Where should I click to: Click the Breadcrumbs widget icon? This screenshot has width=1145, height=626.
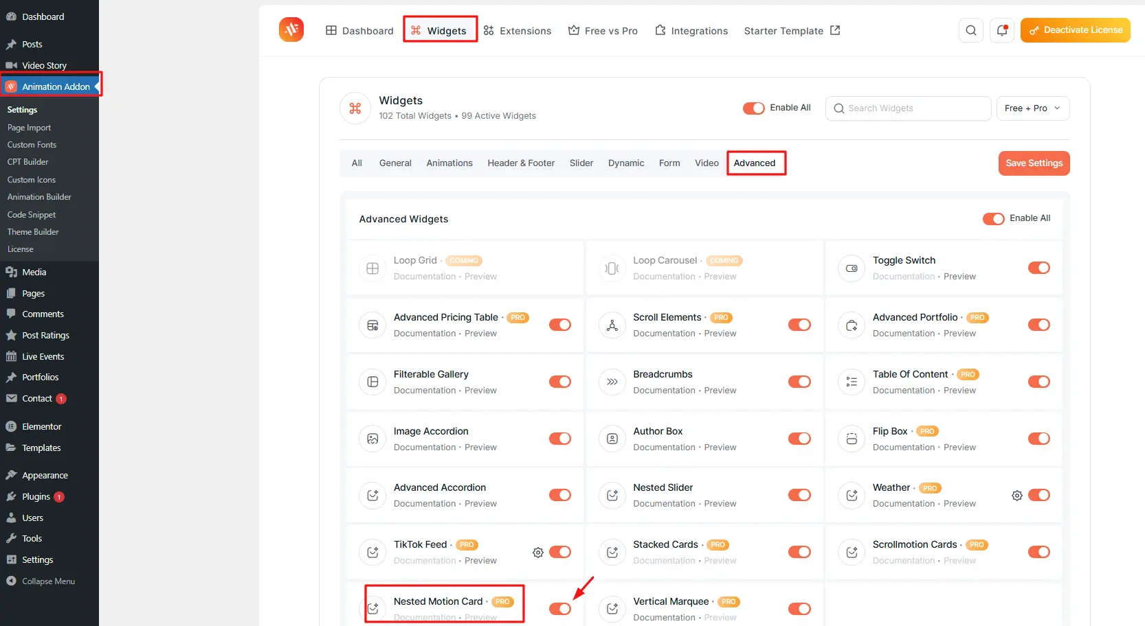pos(612,382)
